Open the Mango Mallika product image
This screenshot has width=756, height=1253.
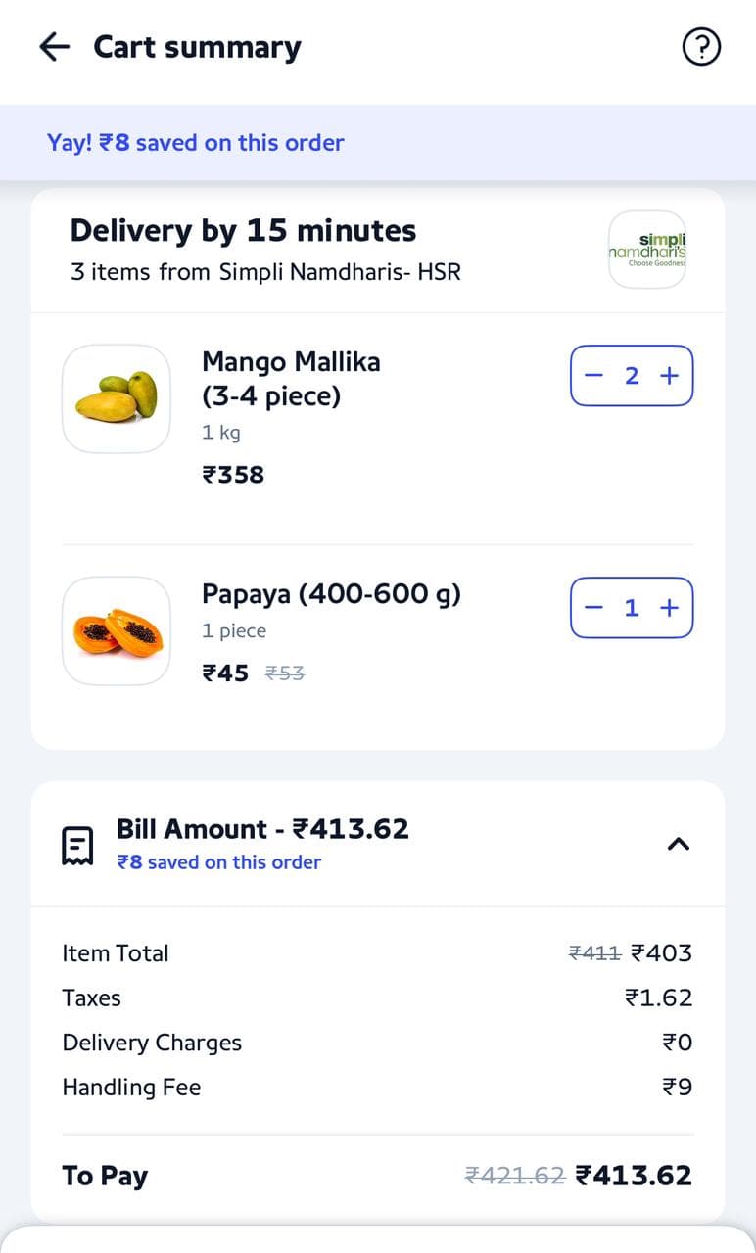[x=117, y=398]
